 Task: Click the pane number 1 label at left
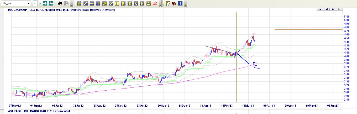pos(2,58)
